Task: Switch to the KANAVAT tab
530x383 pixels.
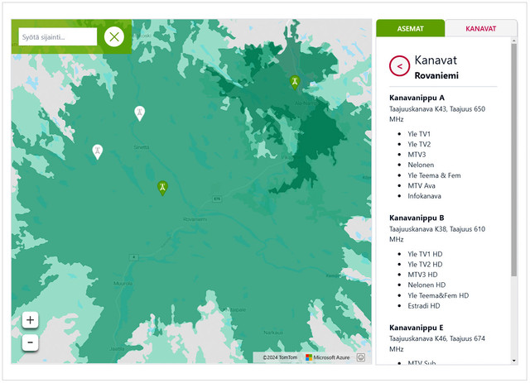Action: click(481, 28)
